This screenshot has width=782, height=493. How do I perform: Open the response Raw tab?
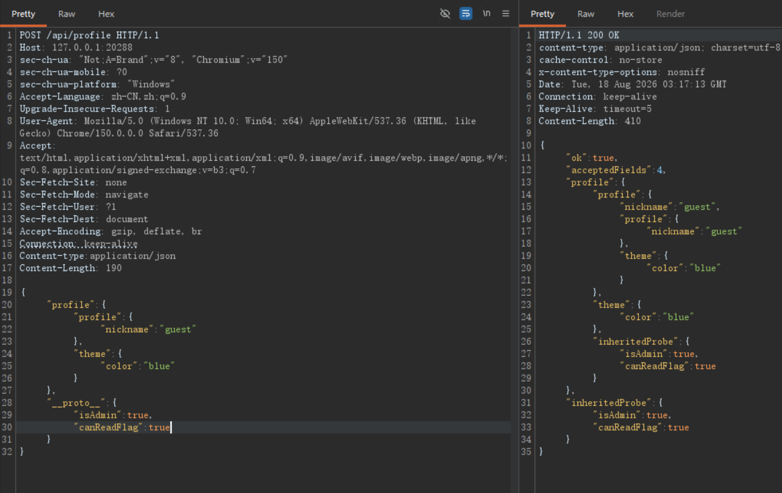[586, 14]
